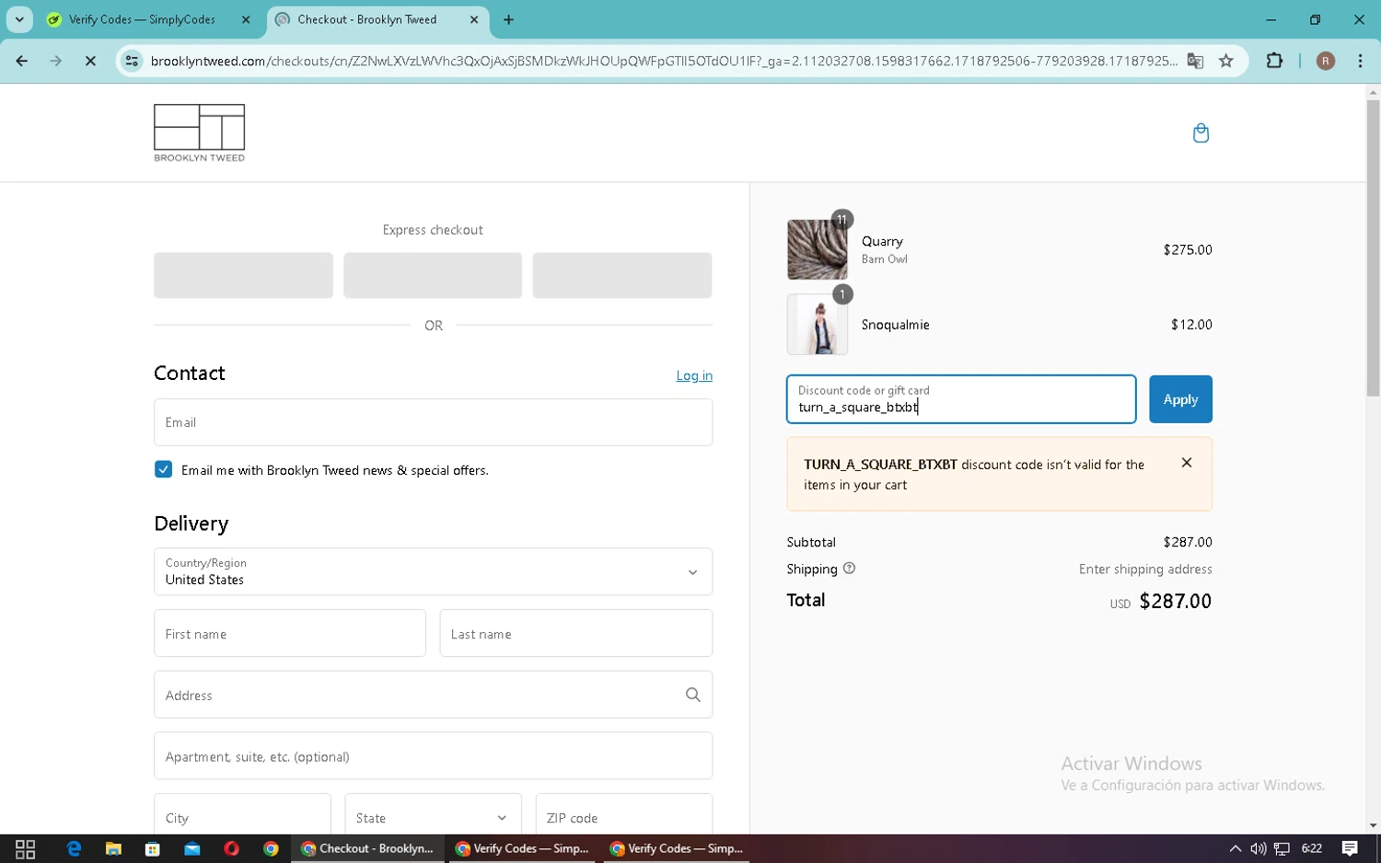
Task: Click the Email input field
Action: [x=433, y=422]
